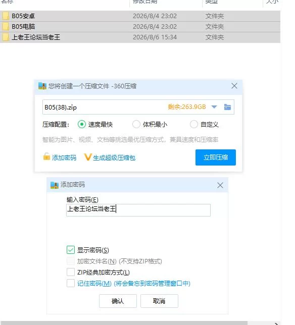Click the 类型 column header
295x325 pixels.
tap(211, 2)
